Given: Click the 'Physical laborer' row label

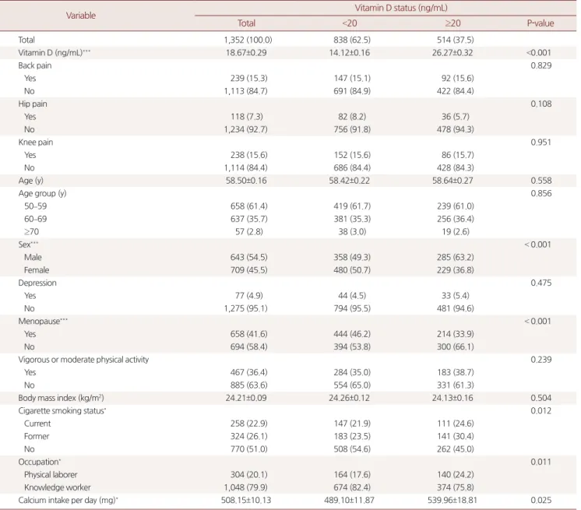Looking at the screenshot, I should [51, 474].
